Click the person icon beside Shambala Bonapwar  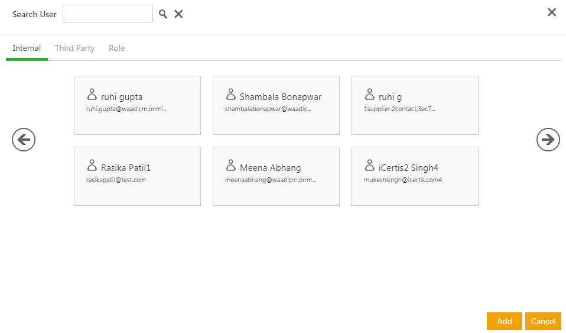(231, 95)
